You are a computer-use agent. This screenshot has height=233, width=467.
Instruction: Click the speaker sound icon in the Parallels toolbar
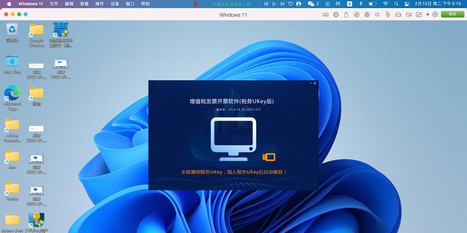point(377,15)
